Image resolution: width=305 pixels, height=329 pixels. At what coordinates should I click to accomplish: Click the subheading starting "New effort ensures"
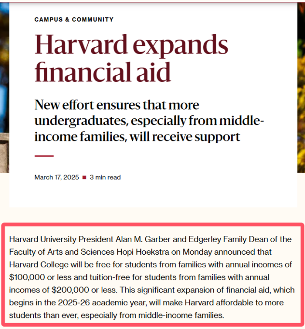pyautogui.click(x=149, y=121)
